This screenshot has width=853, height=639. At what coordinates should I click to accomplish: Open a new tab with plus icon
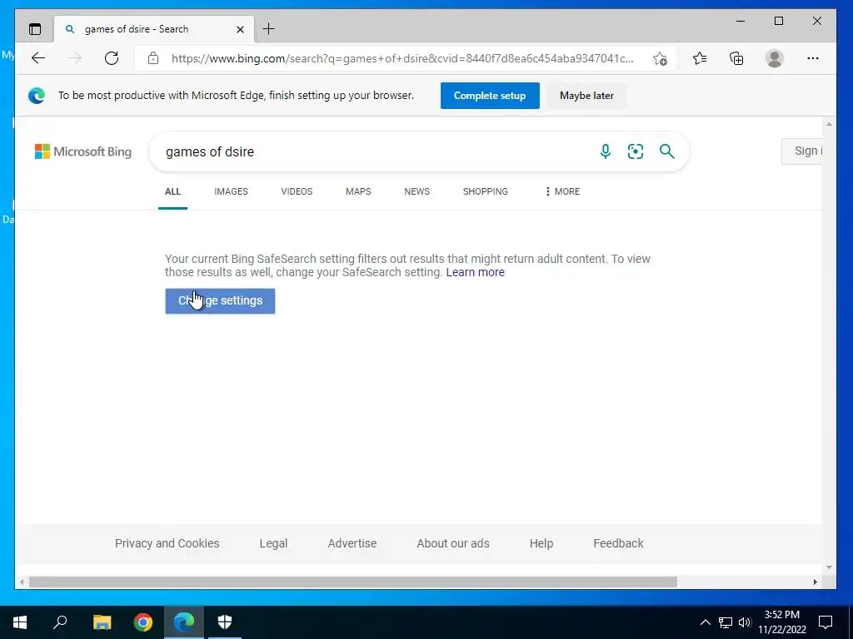coord(269,29)
